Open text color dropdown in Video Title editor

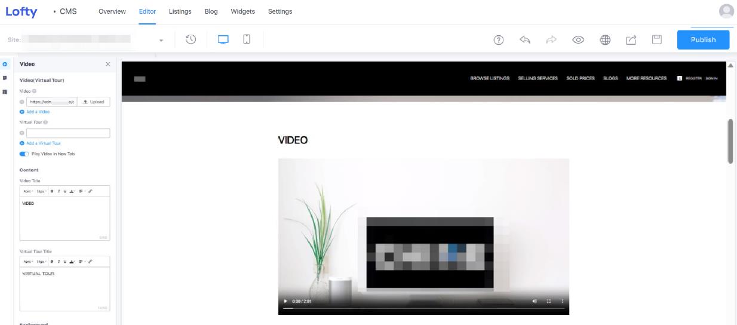[x=73, y=191]
